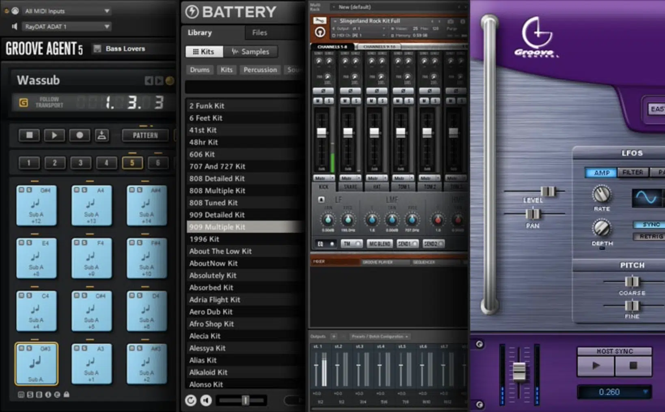Mute the Snare channel in mixer

[x=345, y=101]
